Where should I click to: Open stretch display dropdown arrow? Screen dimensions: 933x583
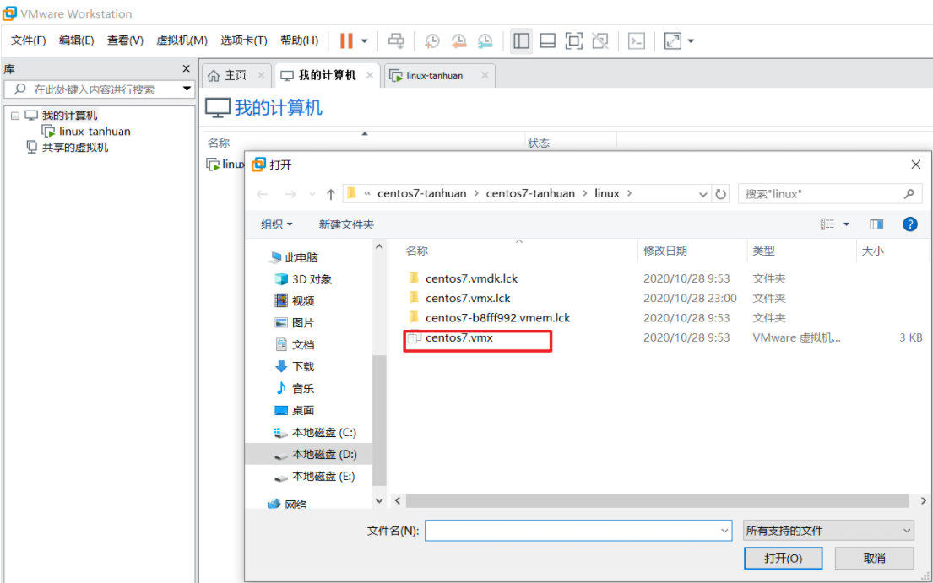pos(691,41)
